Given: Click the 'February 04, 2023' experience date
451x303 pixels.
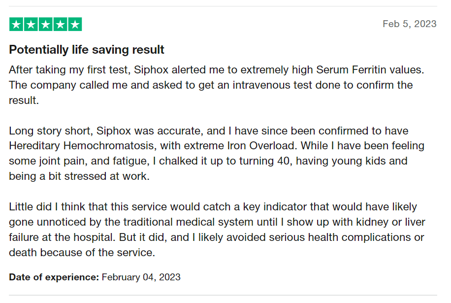Looking at the screenshot, I should [141, 277].
